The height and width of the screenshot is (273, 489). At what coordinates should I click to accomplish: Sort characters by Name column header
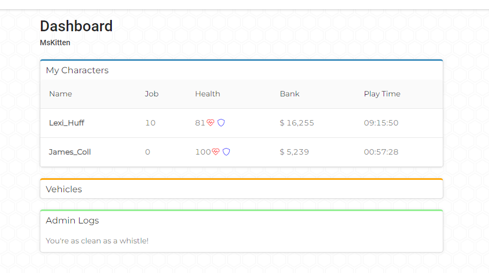click(60, 94)
